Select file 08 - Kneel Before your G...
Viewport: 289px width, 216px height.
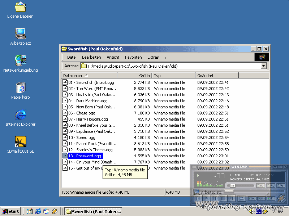coord(92,125)
